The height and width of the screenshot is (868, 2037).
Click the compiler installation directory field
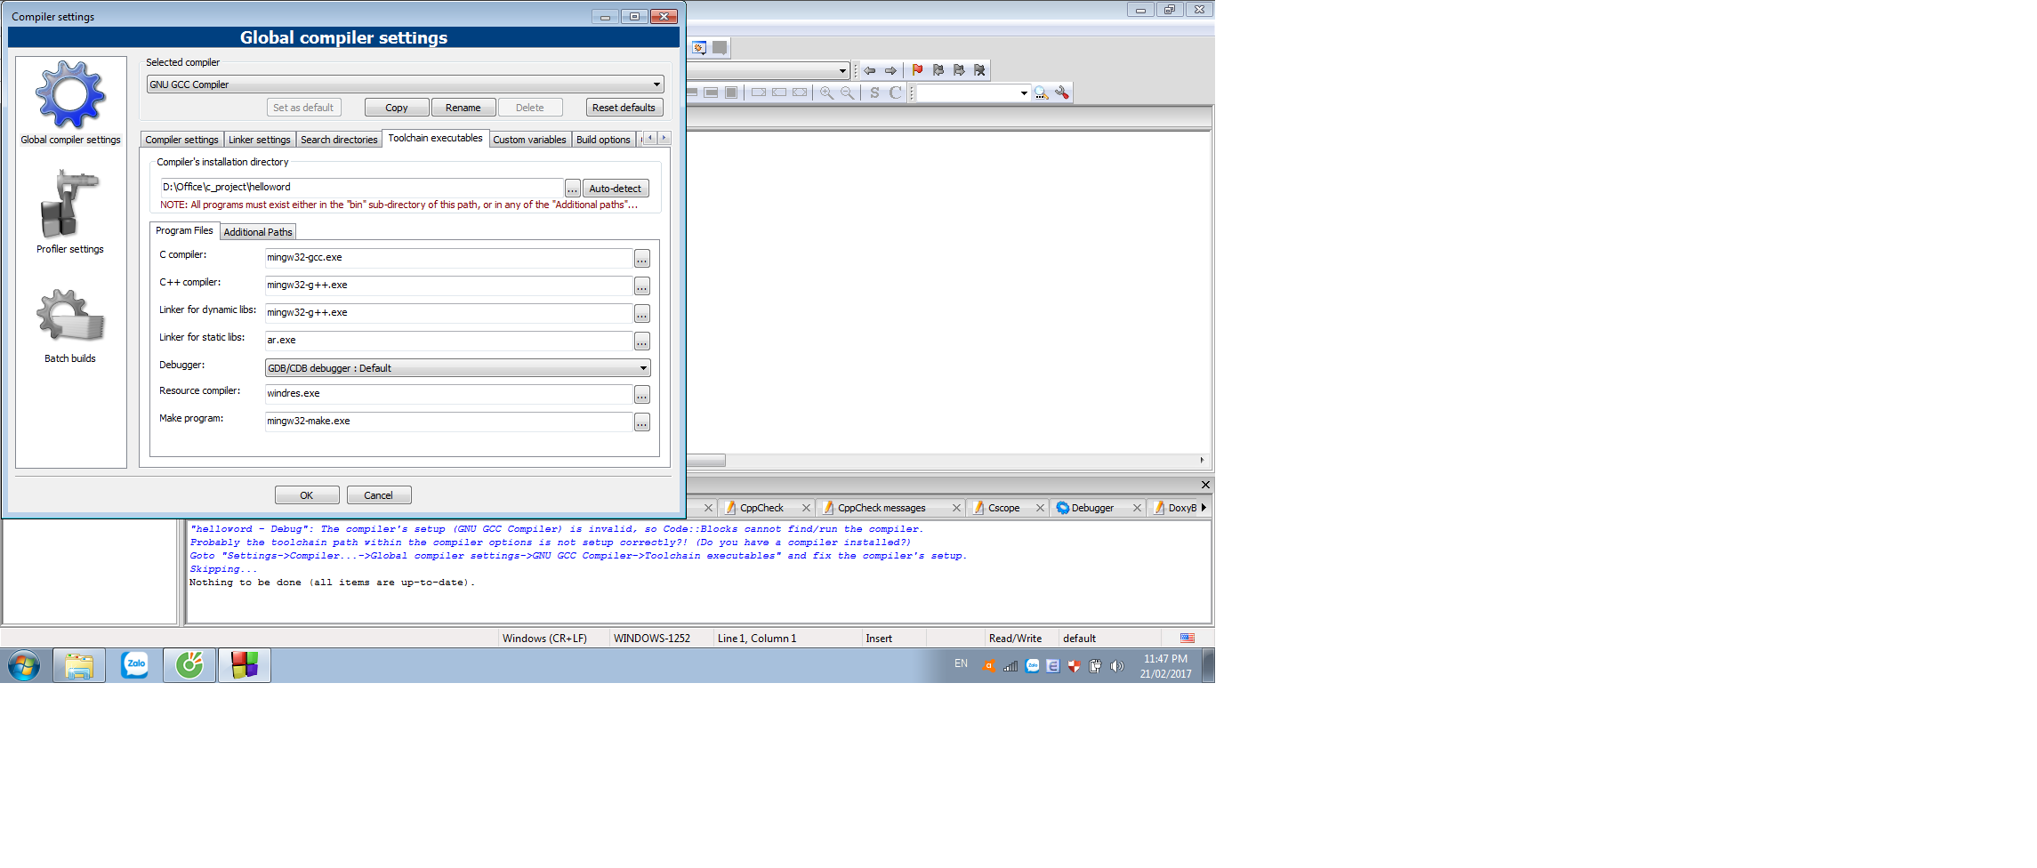tap(361, 188)
